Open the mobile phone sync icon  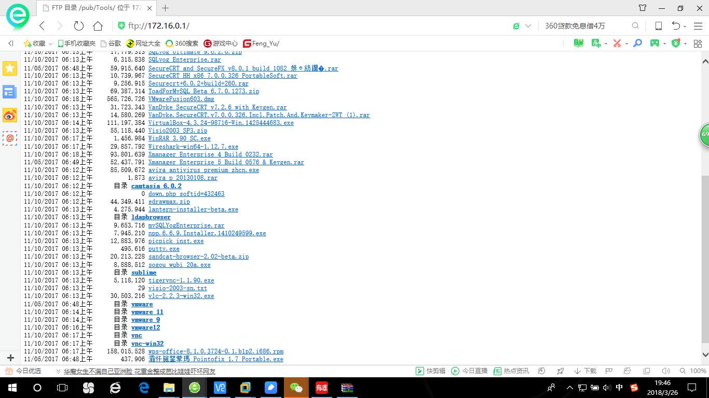click(658, 26)
